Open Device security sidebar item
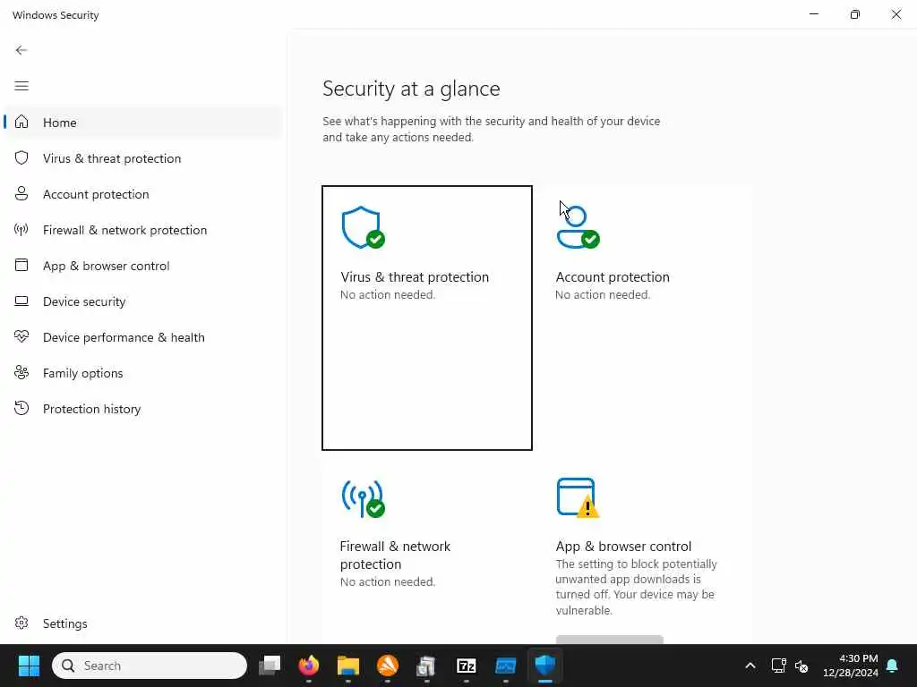The height and width of the screenshot is (687, 917). 143,301
